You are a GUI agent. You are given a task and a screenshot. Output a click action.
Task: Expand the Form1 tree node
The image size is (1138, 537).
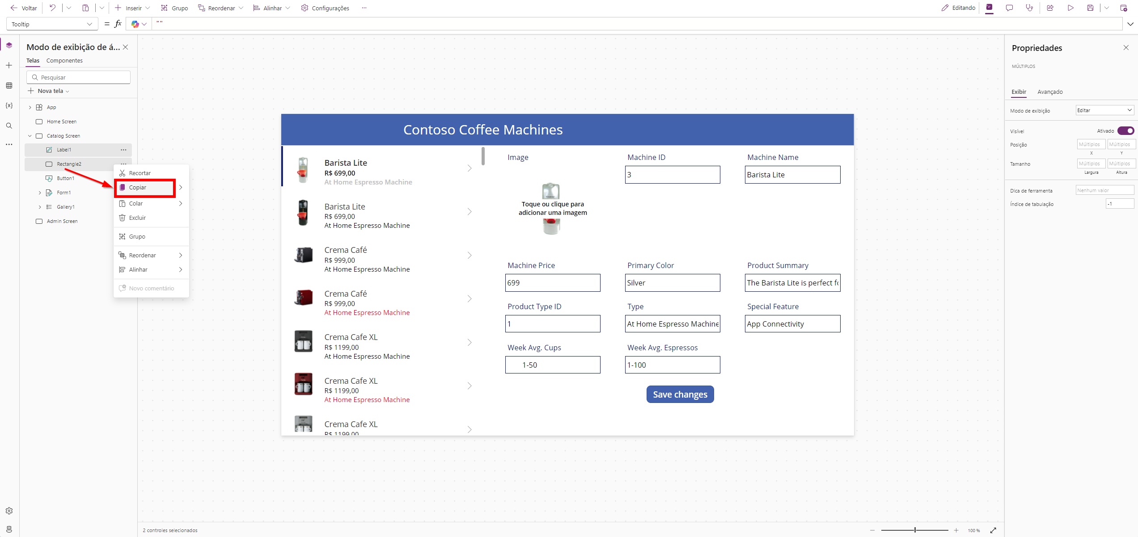coord(40,193)
